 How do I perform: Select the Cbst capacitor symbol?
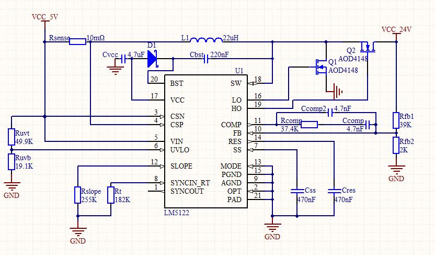[205, 59]
